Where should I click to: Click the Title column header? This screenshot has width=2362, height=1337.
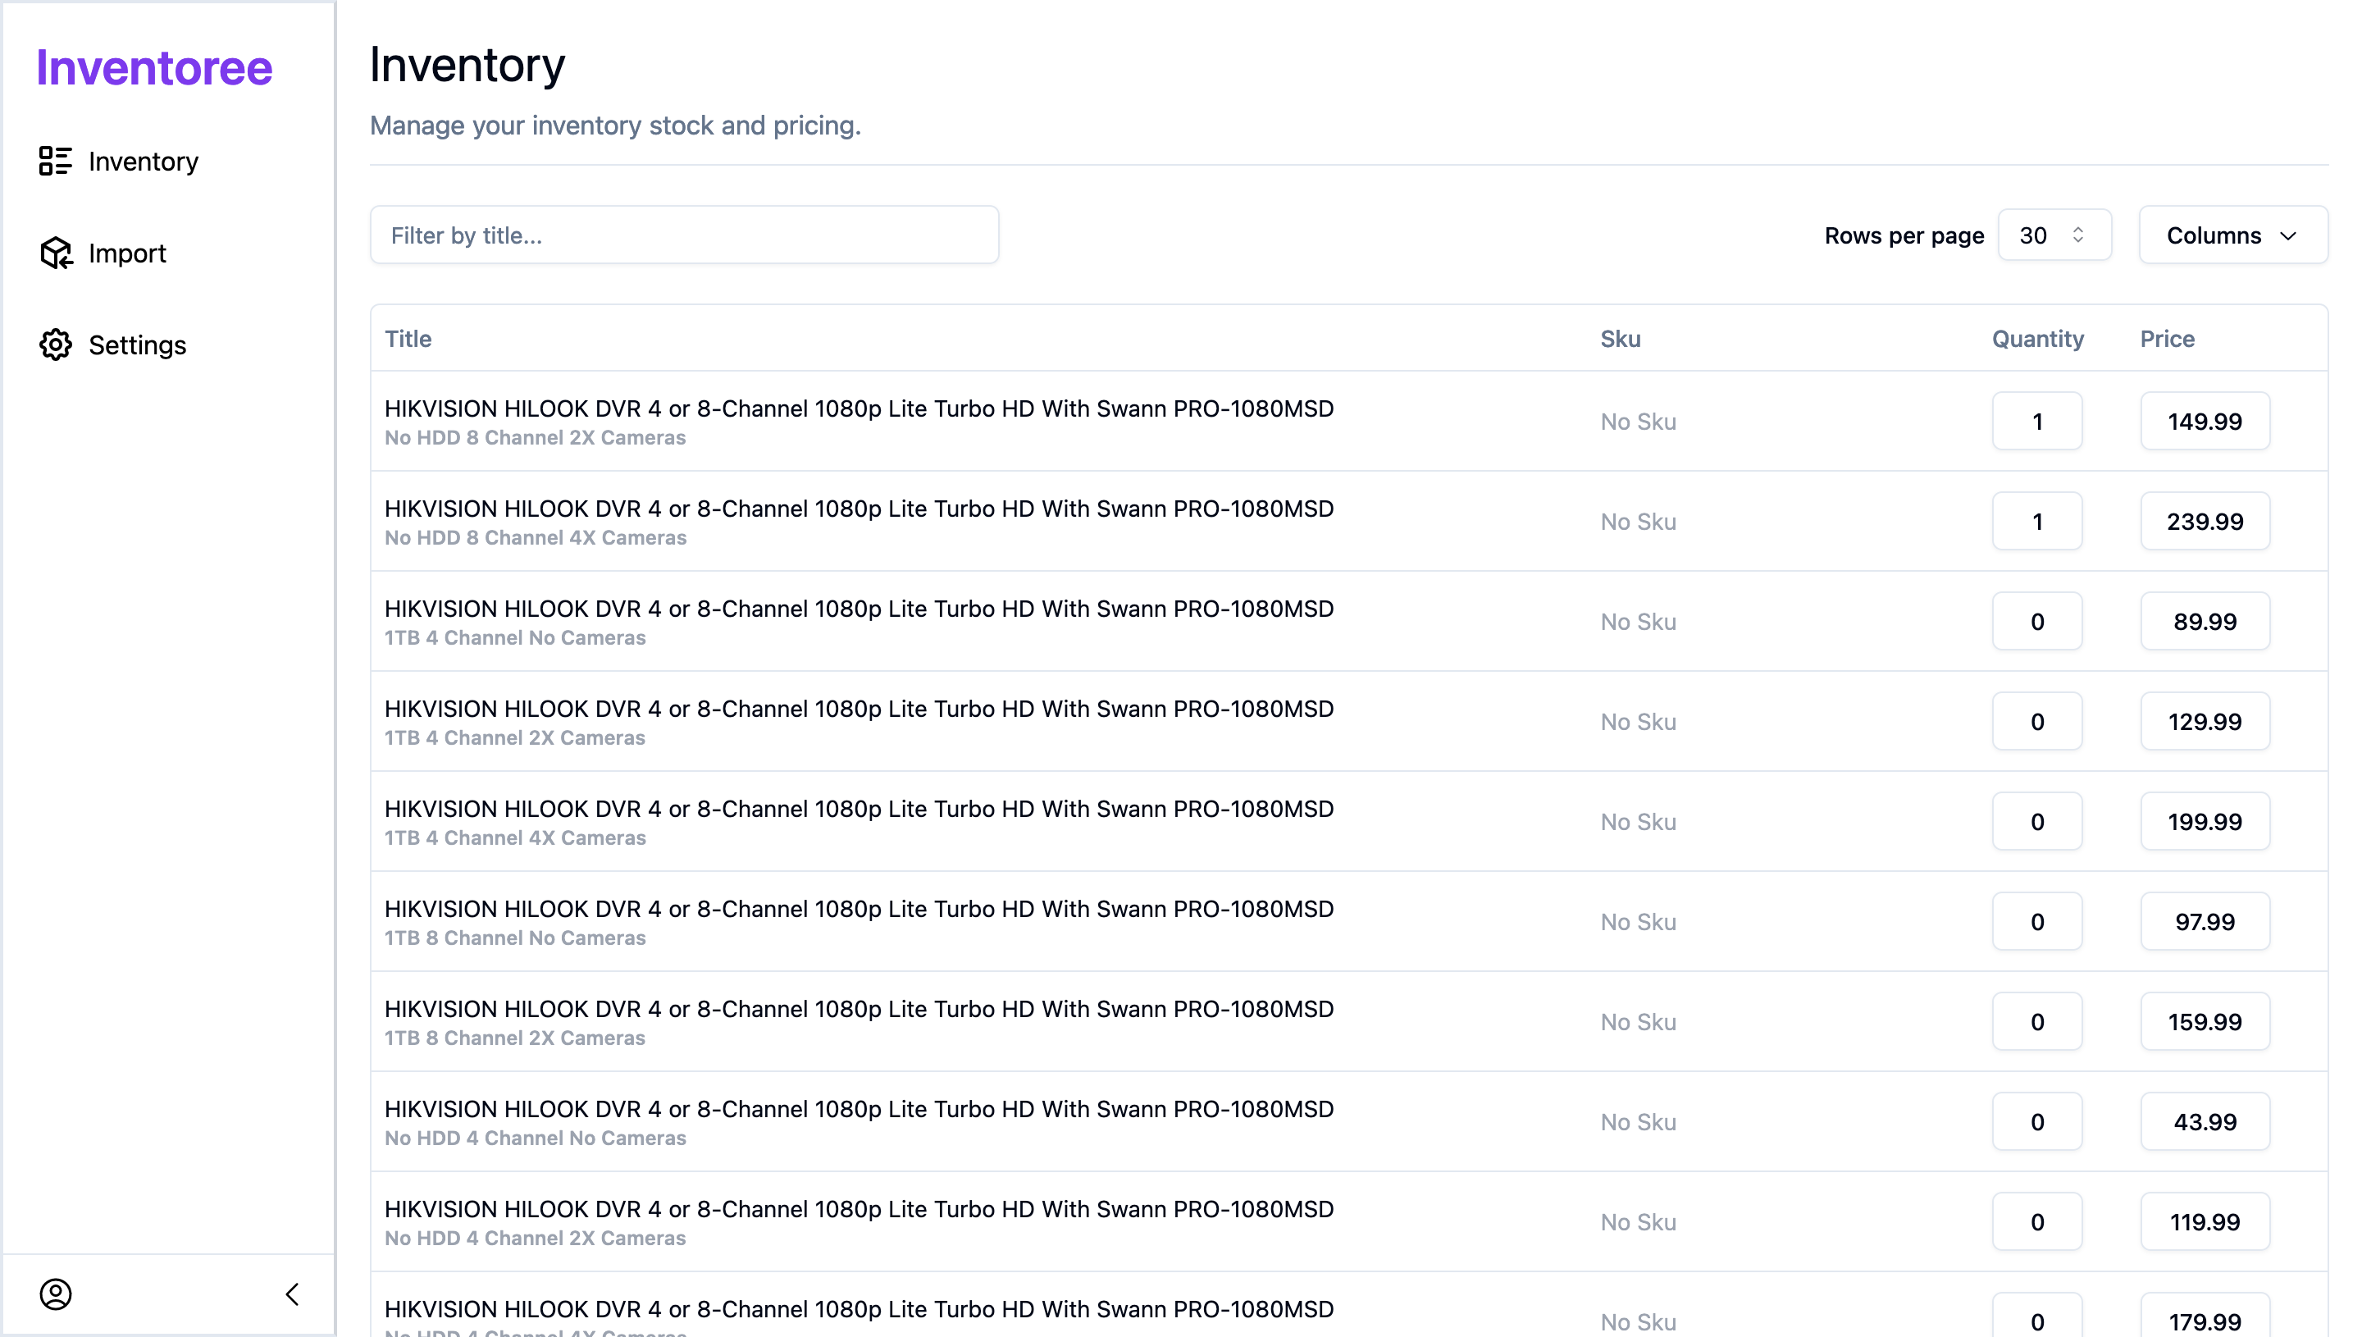click(408, 339)
